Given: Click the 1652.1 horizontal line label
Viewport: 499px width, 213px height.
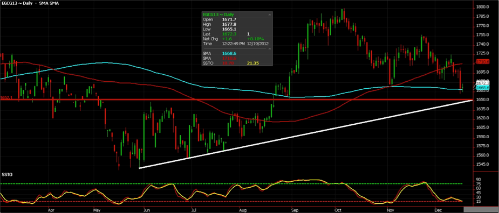Looking at the screenshot, I should click(6, 98).
